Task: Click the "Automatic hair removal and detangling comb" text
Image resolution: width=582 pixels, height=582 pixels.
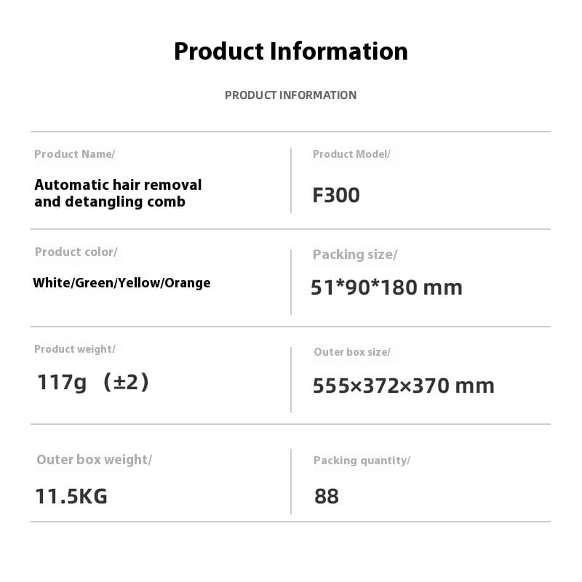Action: [x=118, y=194]
